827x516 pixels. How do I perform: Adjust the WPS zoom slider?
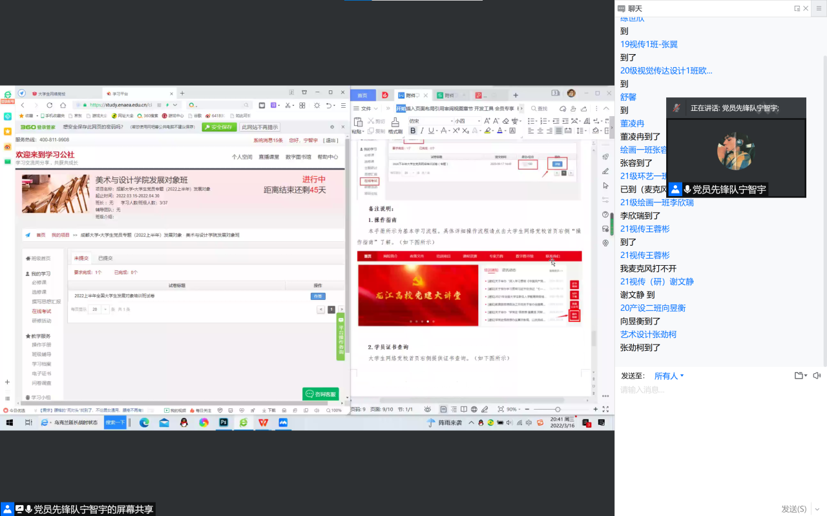point(558,410)
